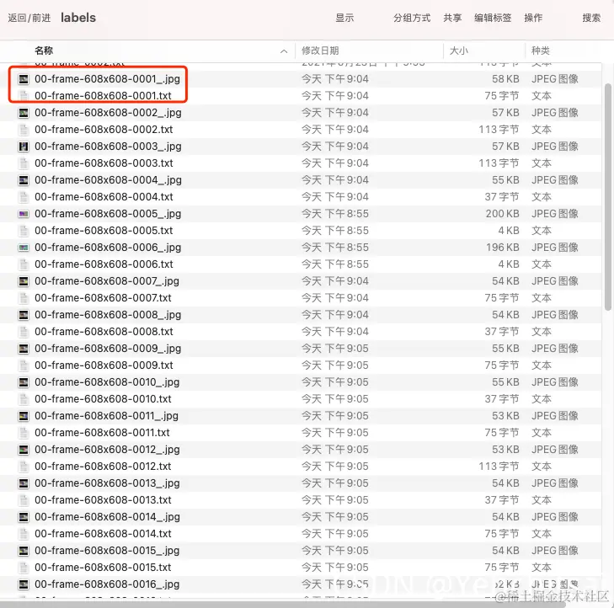614x608 pixels.
Task: Click the 00-frame-608x608-0001.txt document icon
Action: (x=24, y=96)
